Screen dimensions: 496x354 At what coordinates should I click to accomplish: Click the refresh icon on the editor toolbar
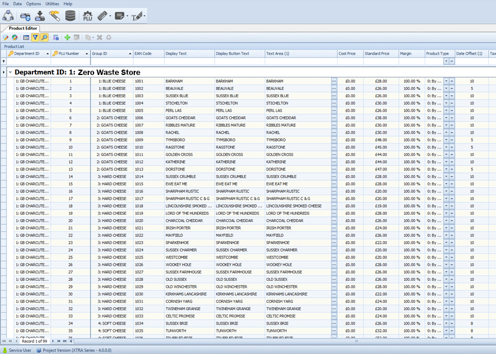(x=108, y=37)
